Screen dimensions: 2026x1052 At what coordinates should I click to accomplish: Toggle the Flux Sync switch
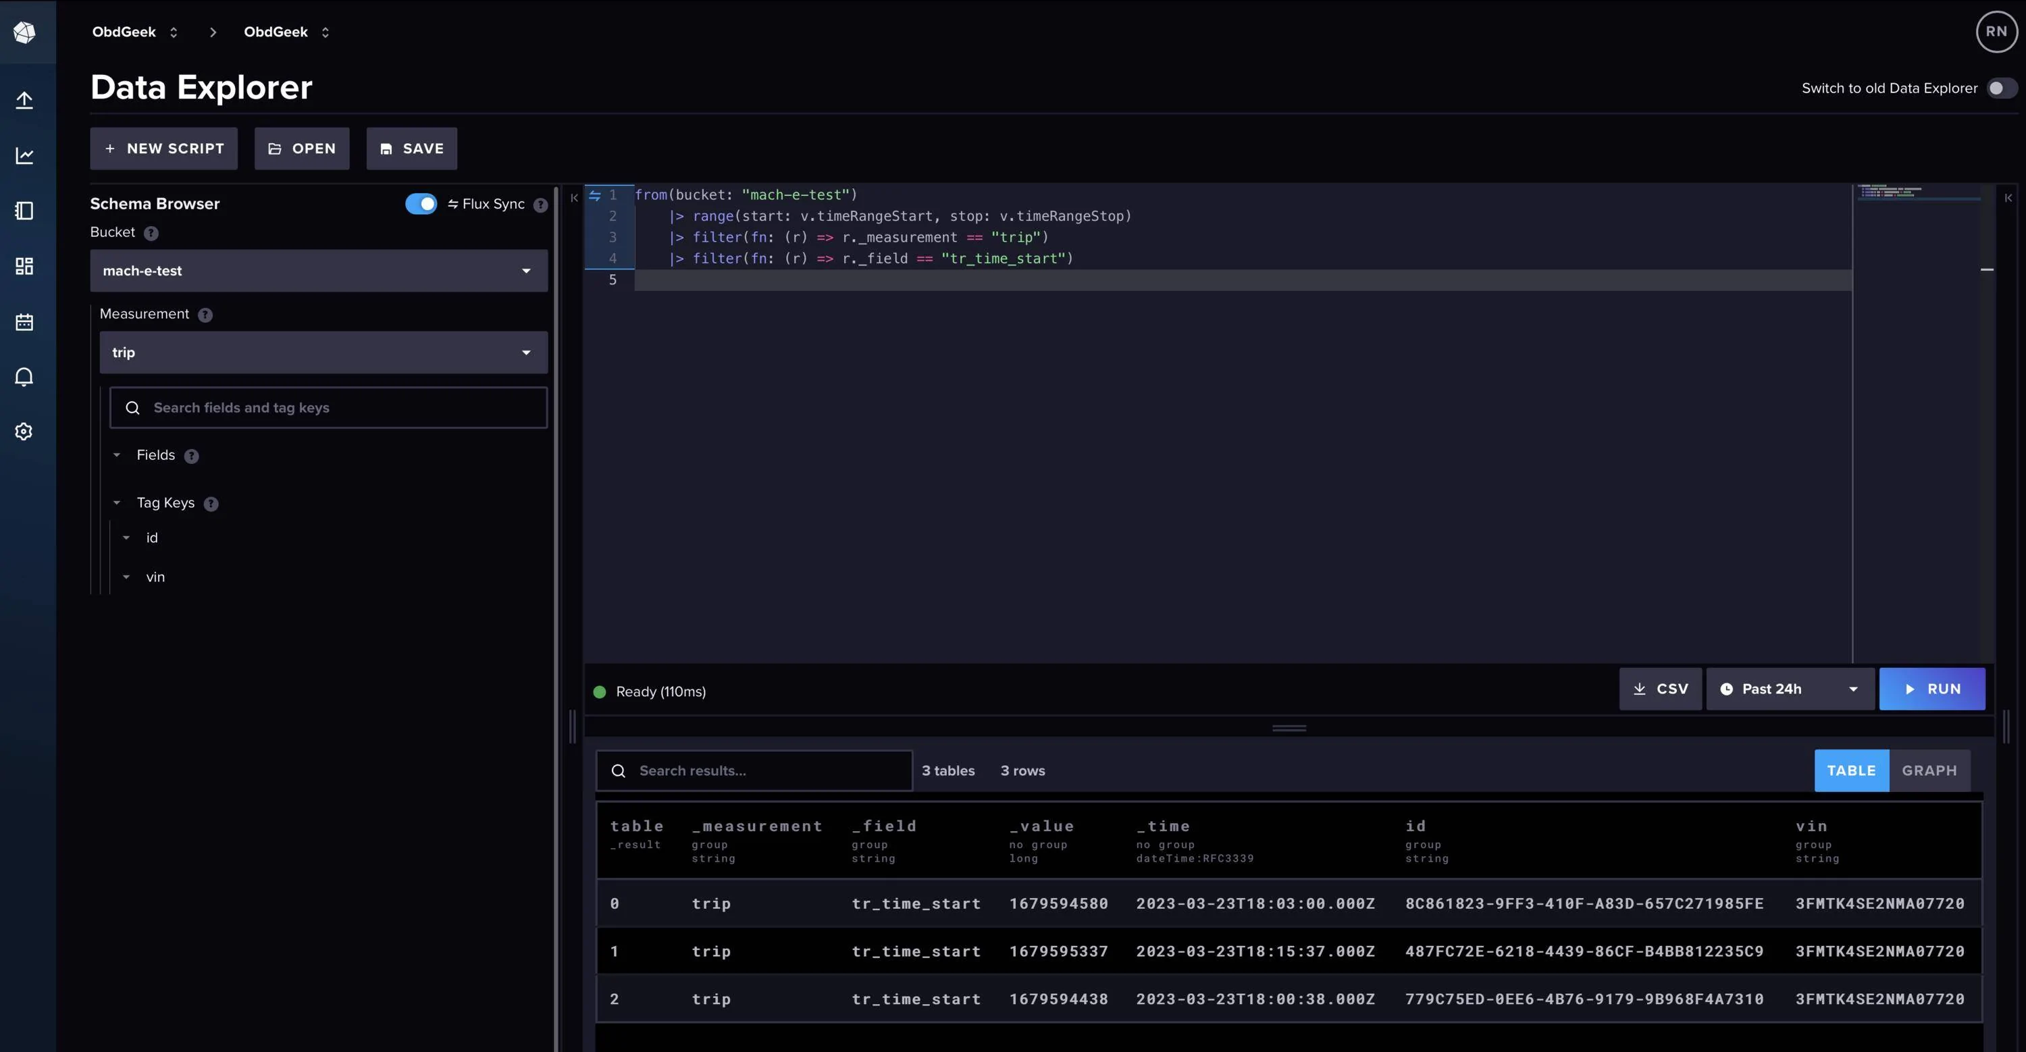(x=421, y=204)
